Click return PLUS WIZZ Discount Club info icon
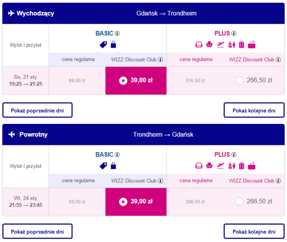287x242 pixels. click(x=278, y=181)
